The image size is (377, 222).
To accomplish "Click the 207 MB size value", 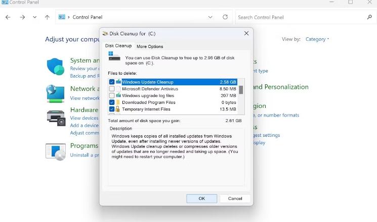I will click(228, 95).
